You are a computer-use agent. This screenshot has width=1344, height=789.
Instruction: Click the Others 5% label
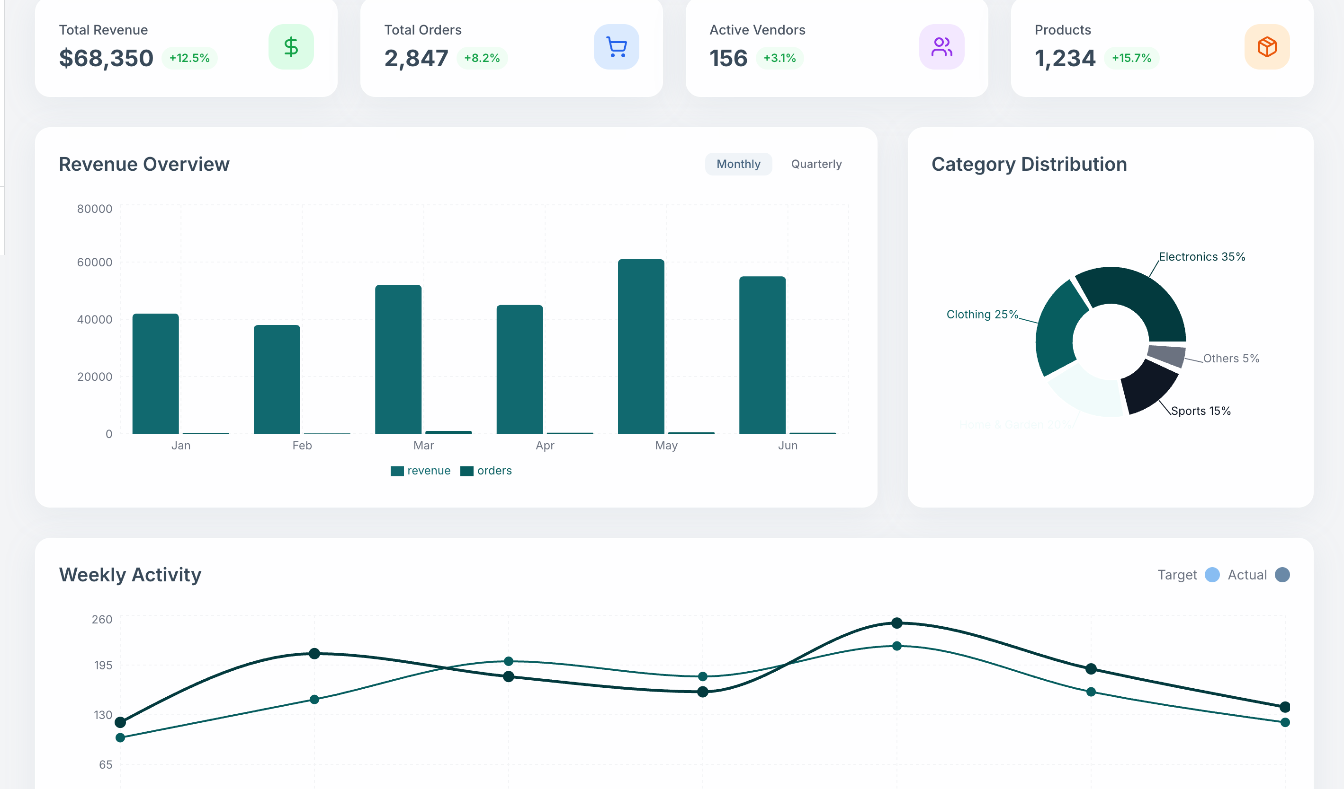[x=1231, y=359]
